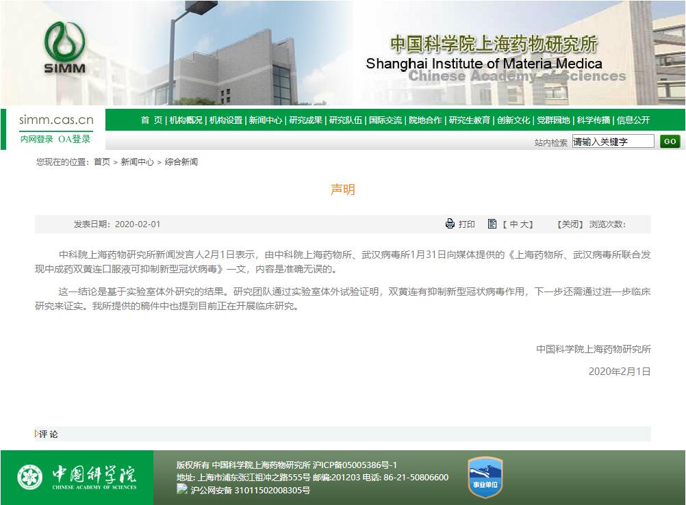Select the 研究生教育 menu item

pyautogui.click(x=470, y=120)
